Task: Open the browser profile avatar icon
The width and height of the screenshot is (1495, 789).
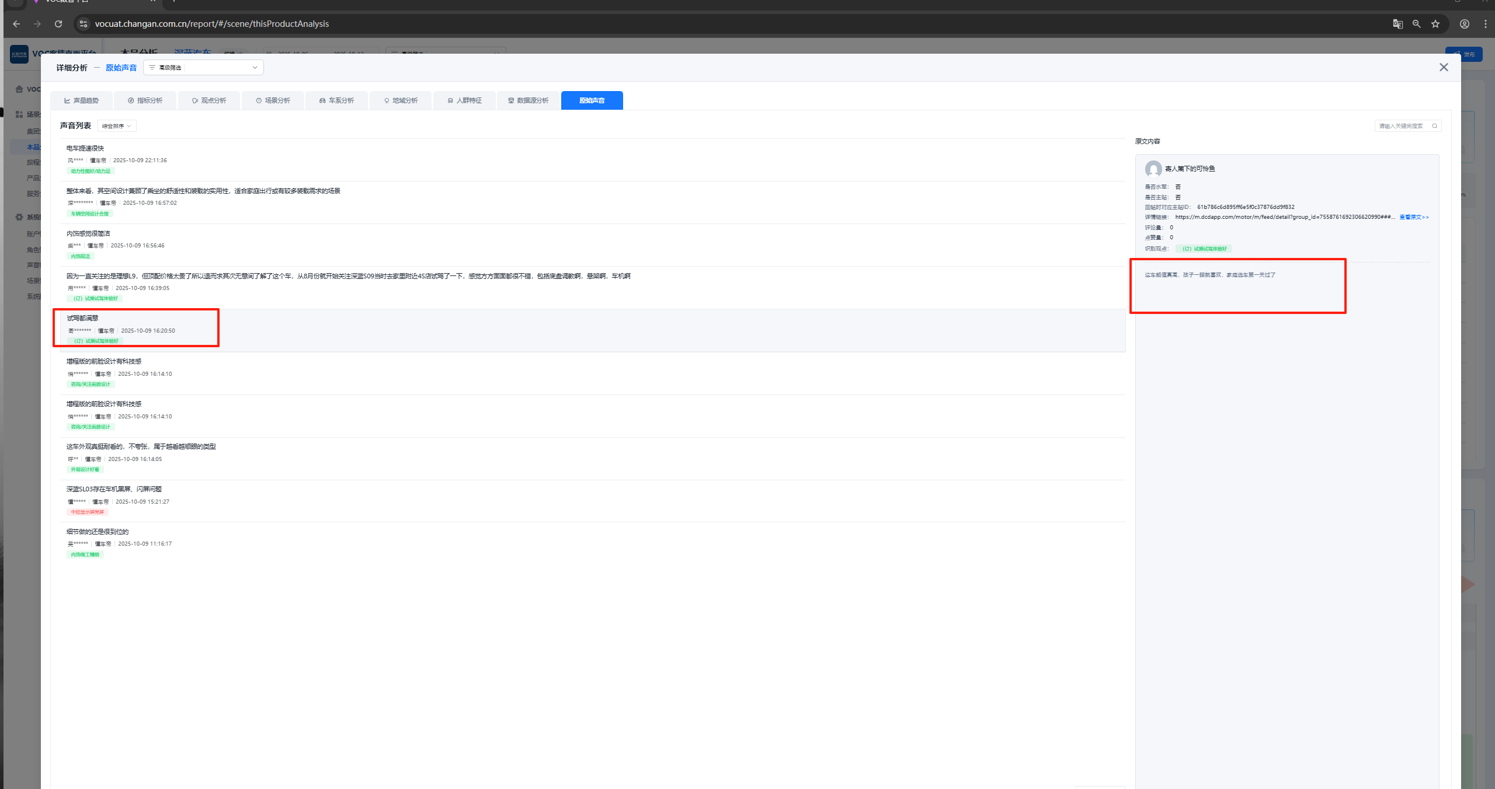Action: tap(1465, 24)
